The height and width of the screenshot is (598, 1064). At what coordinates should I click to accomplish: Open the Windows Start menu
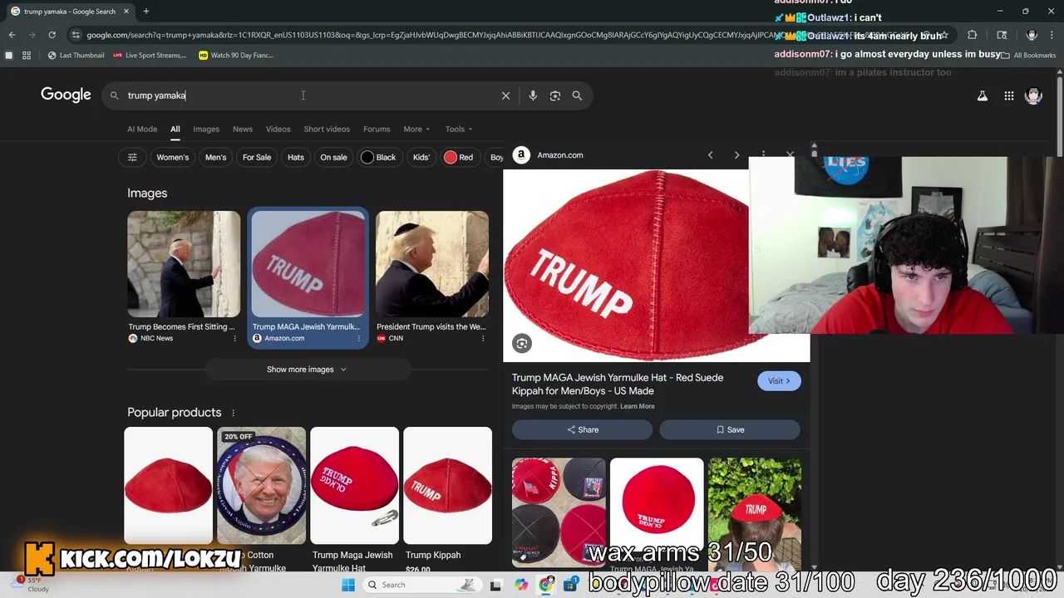[348, 585]
